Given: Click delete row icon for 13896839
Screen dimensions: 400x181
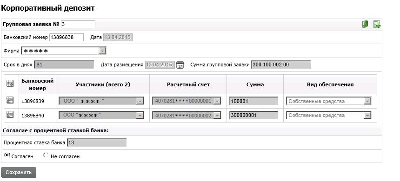Looking at the screenshot, I should (10, 100).
